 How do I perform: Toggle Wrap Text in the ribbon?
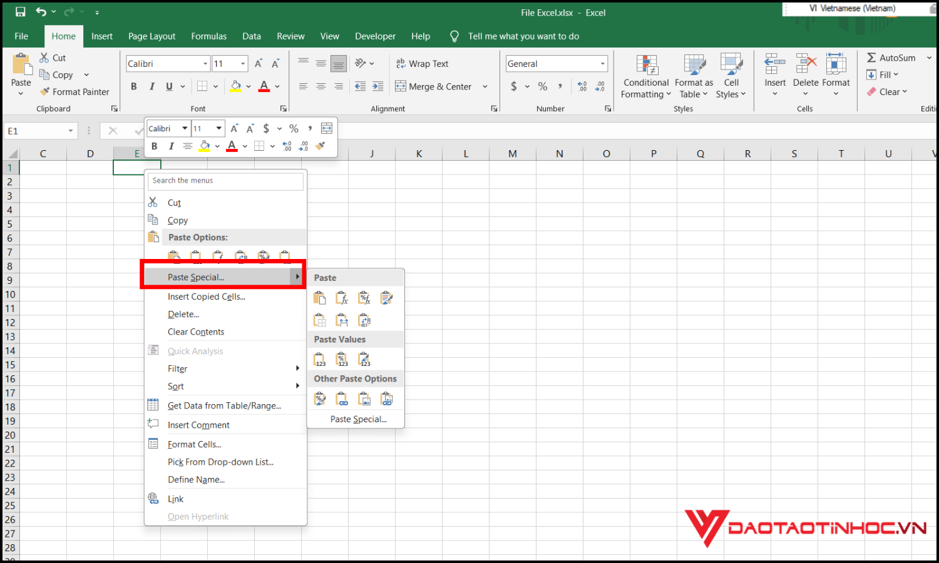tap(422, 64)
